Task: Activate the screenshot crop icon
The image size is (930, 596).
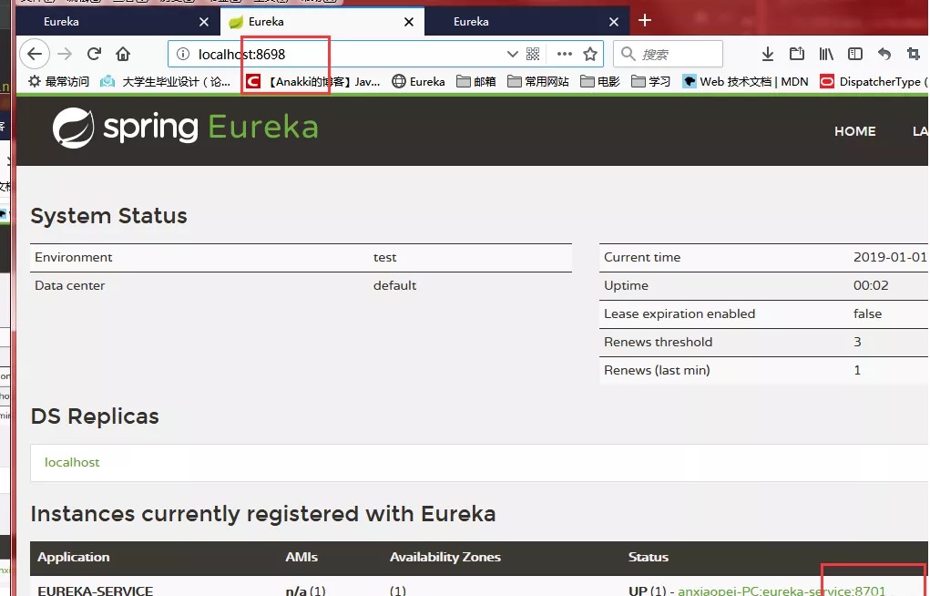Action: tap(914, 54)
